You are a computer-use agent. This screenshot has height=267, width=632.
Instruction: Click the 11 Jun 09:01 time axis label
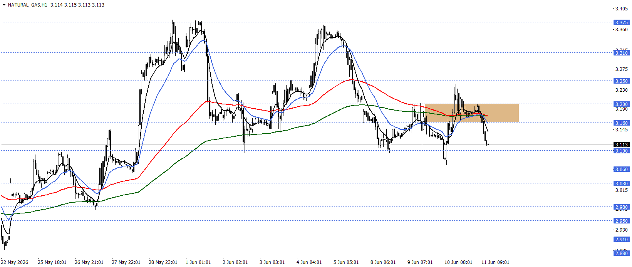pos(495,262)
